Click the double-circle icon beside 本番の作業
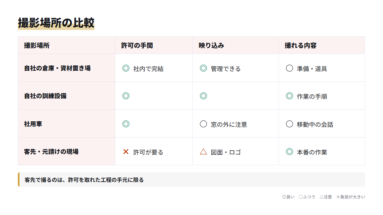Screen dimensions: 383x215 [289, 152]
